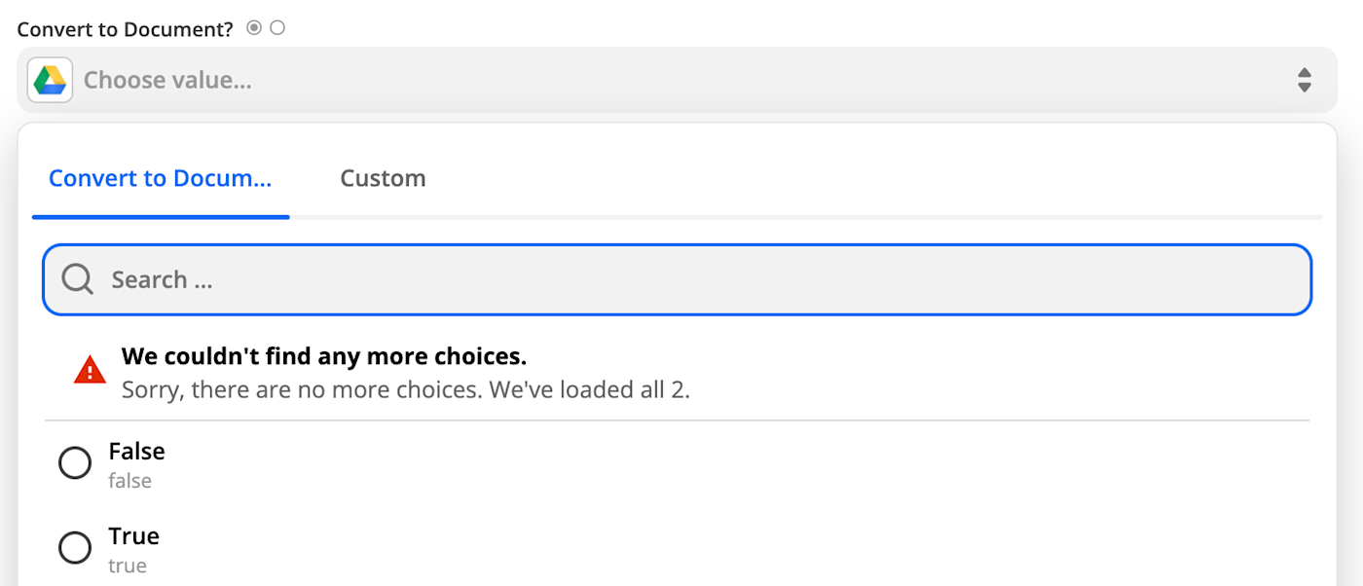The image size is (1363, 586).
Task: Click the gray lowercase 'true' value text
Action: click(x=128, y=566)
